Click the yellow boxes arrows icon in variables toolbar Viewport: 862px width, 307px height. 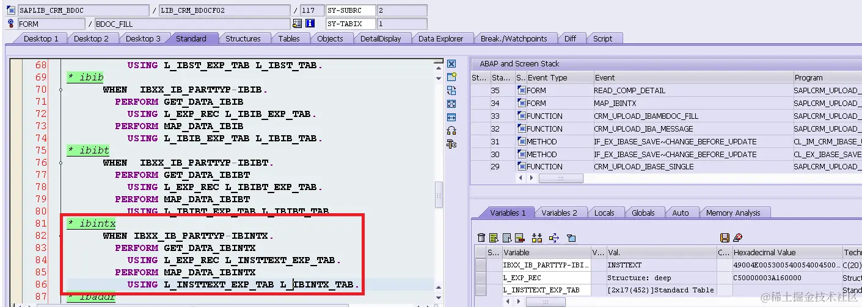click(x=537, y=238)
